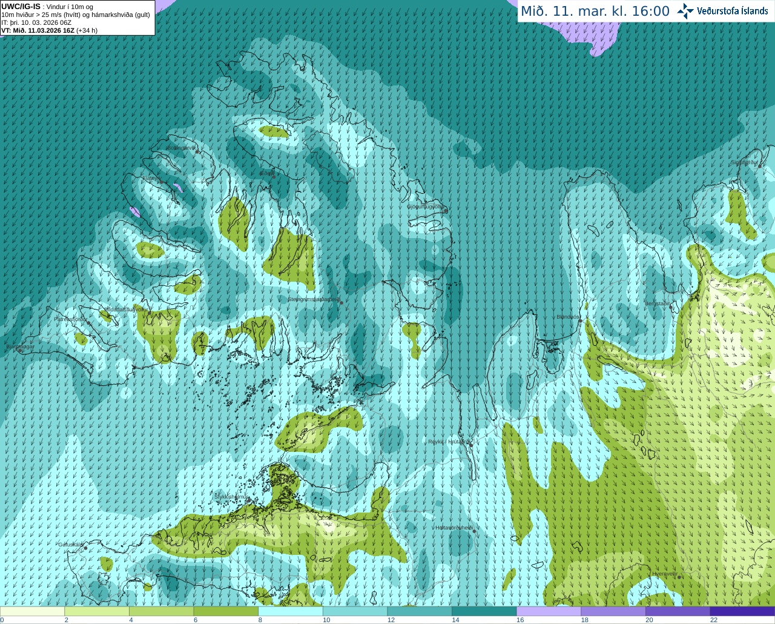Select the Gjögurflugvöllur station label

[x=426, y=207]
